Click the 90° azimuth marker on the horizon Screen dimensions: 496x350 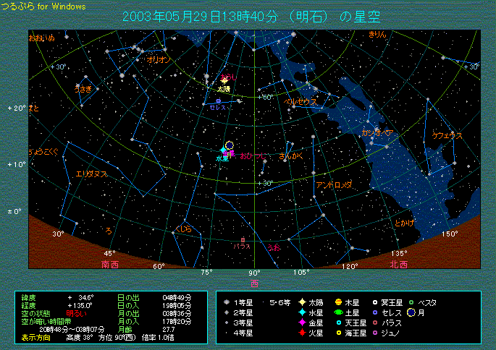(x=254, y=272)
